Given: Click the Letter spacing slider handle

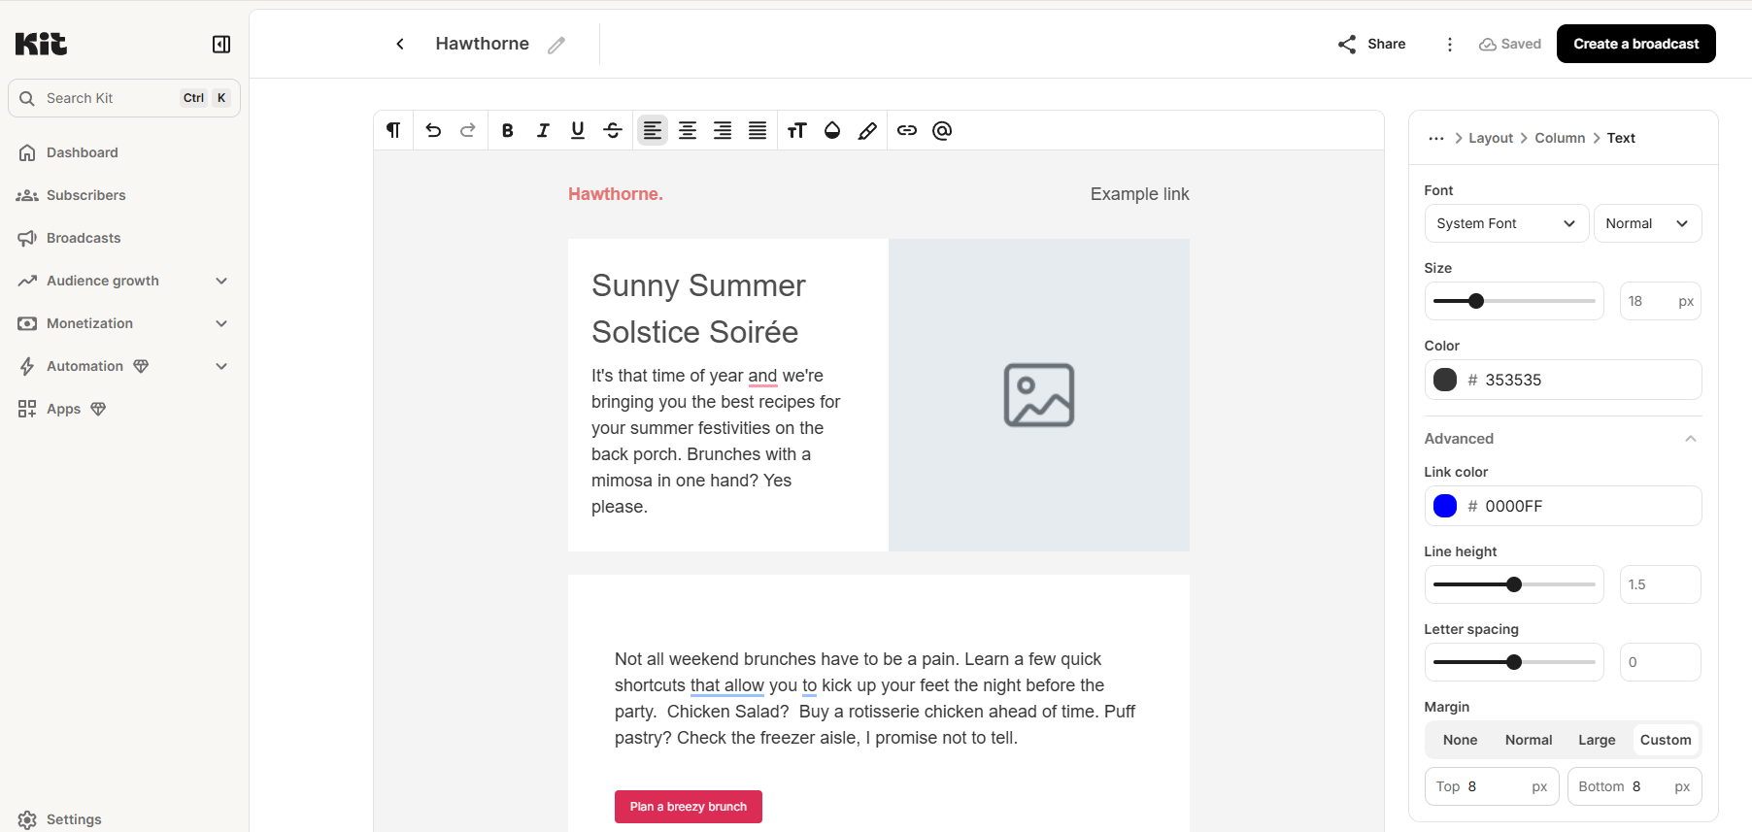Looking at the screenshot, I should pyautogui.click(x=1514, y=662).
